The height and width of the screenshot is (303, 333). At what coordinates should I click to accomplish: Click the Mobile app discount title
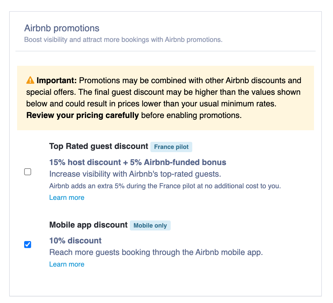coord(88,225)
